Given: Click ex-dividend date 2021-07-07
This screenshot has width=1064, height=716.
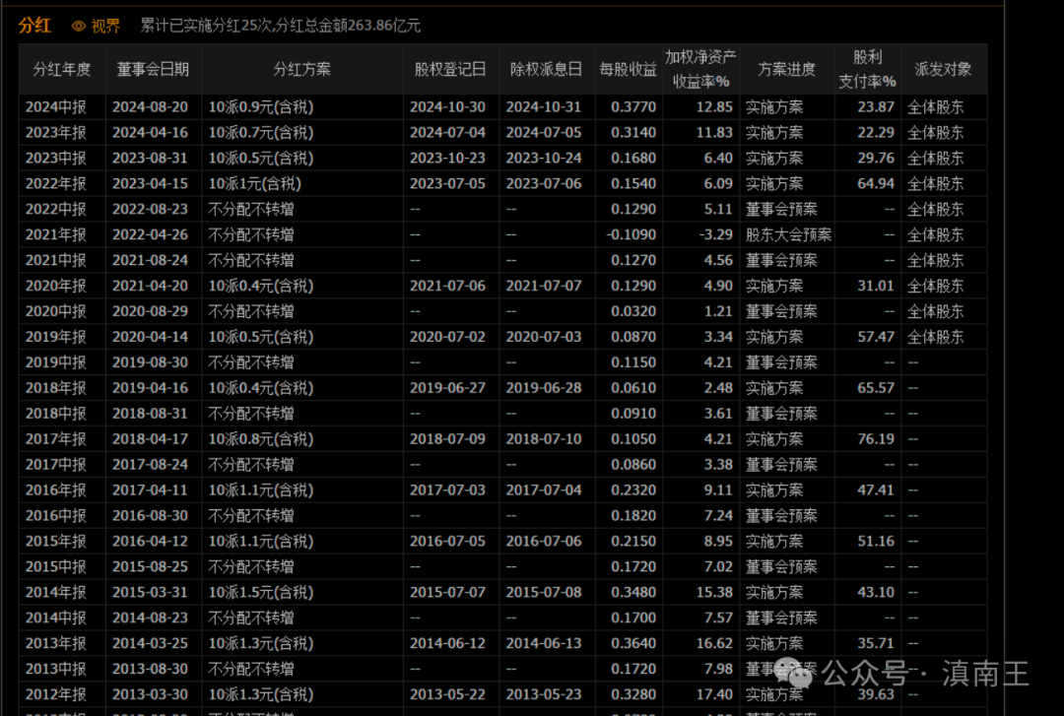Looking at the screenshot, I should [544, 286].
